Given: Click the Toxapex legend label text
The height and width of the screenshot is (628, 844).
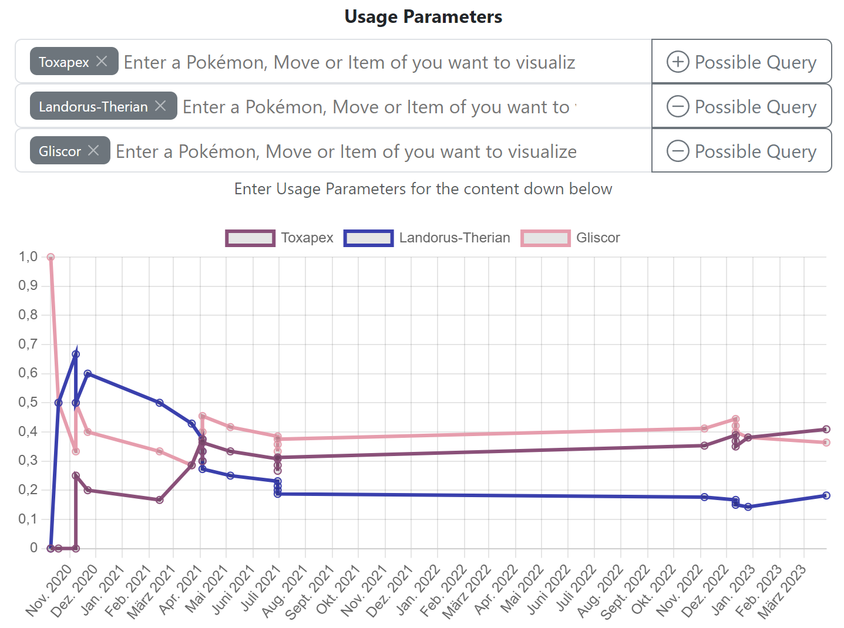Looking at the screenshot, I should pyautogui.click(x=307, y=238).
